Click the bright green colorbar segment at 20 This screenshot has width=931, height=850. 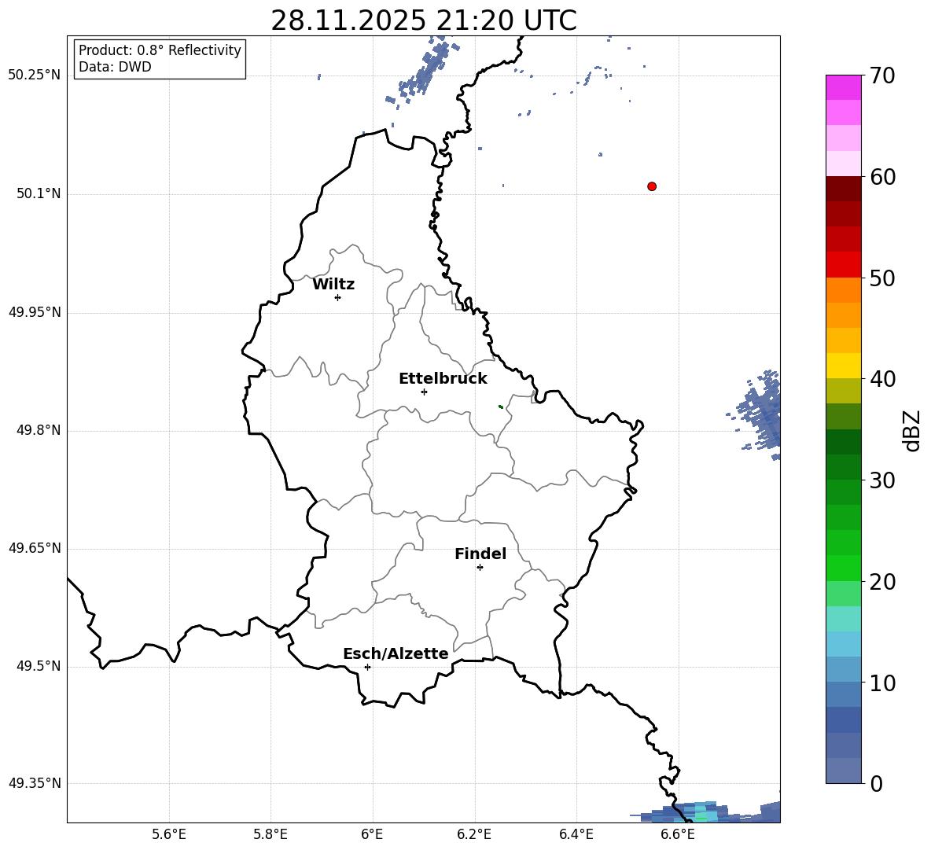click(843, 568)
